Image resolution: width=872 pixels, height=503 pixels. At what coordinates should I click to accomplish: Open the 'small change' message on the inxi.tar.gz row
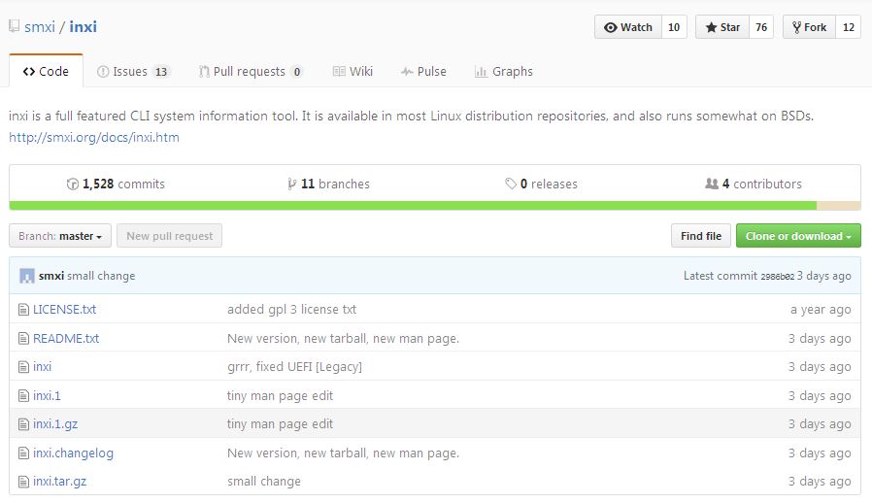click(x=264, y=482)
